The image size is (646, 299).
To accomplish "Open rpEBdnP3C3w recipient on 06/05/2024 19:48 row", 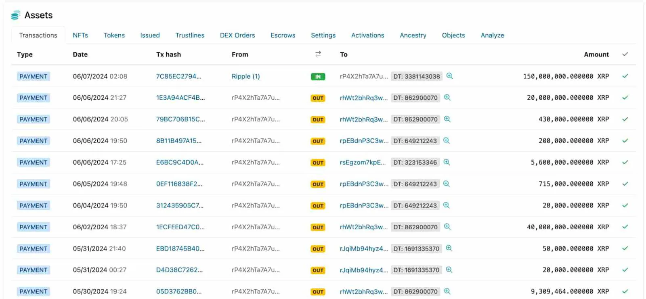I will click(364, 184).
